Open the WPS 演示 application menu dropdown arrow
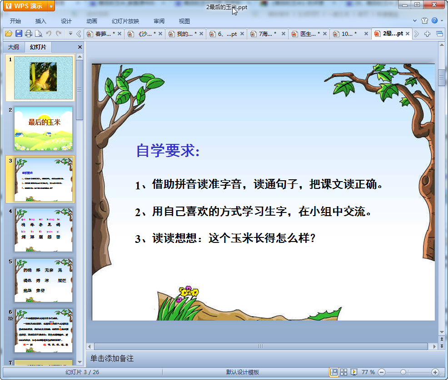The image size is (448, 380). click(51, 6)
